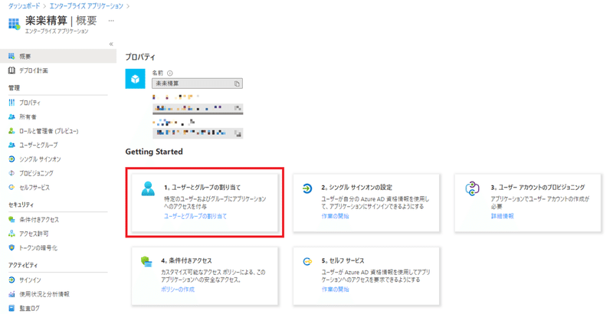Click the 楽楽精算 app grid icon in header
Screen dimensions: 613x314
[14, 24]
